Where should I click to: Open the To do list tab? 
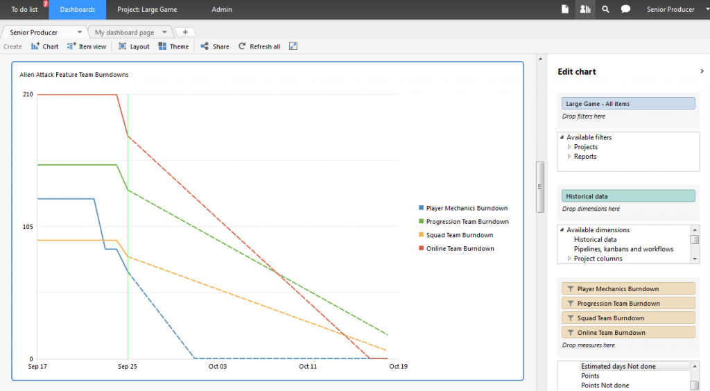tap(24, 10)
